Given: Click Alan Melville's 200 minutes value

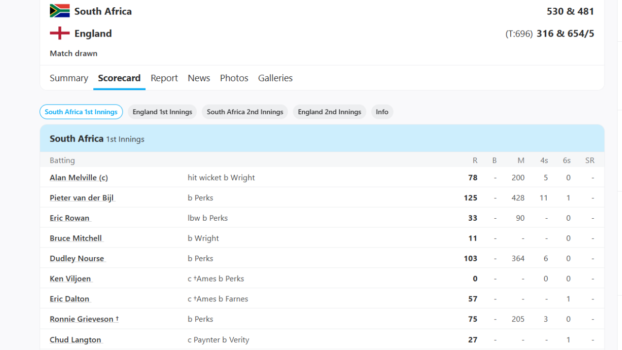Looking at the screenshot, I should (x=518, y=177).
